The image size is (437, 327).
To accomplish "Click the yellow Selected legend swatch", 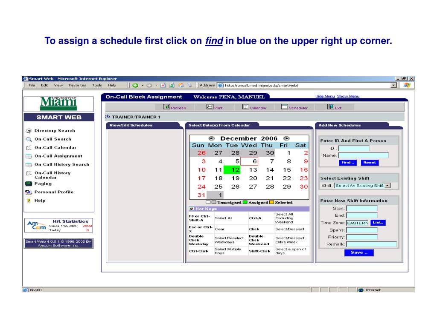I will (272, 202).
